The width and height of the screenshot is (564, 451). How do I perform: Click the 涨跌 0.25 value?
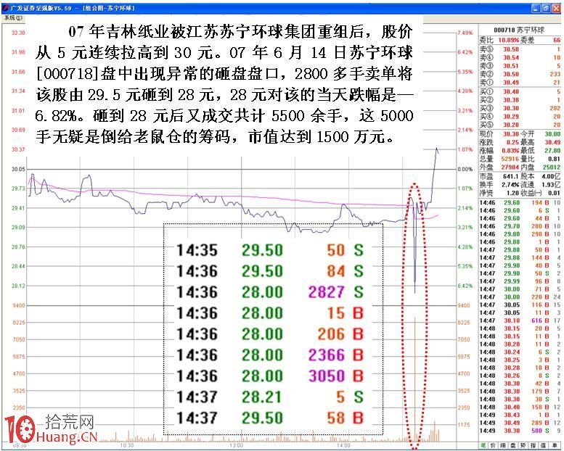pos(512,142)
